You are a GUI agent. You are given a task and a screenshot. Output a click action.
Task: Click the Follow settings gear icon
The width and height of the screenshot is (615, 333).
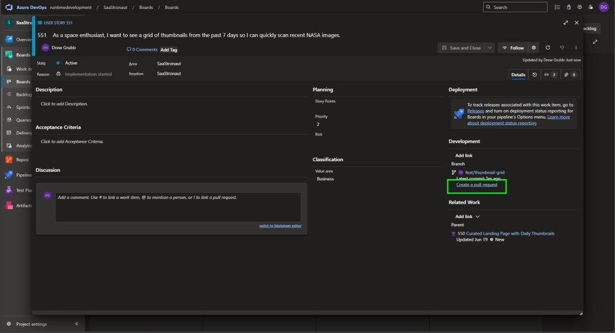(533, 48)
